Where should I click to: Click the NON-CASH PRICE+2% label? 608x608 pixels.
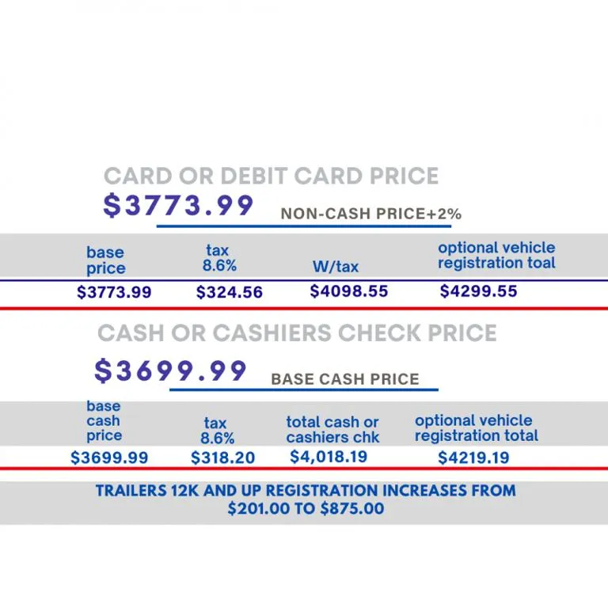370,214
